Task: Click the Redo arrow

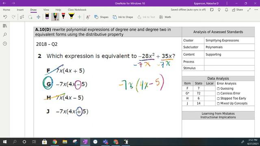Action: point(13,17)
